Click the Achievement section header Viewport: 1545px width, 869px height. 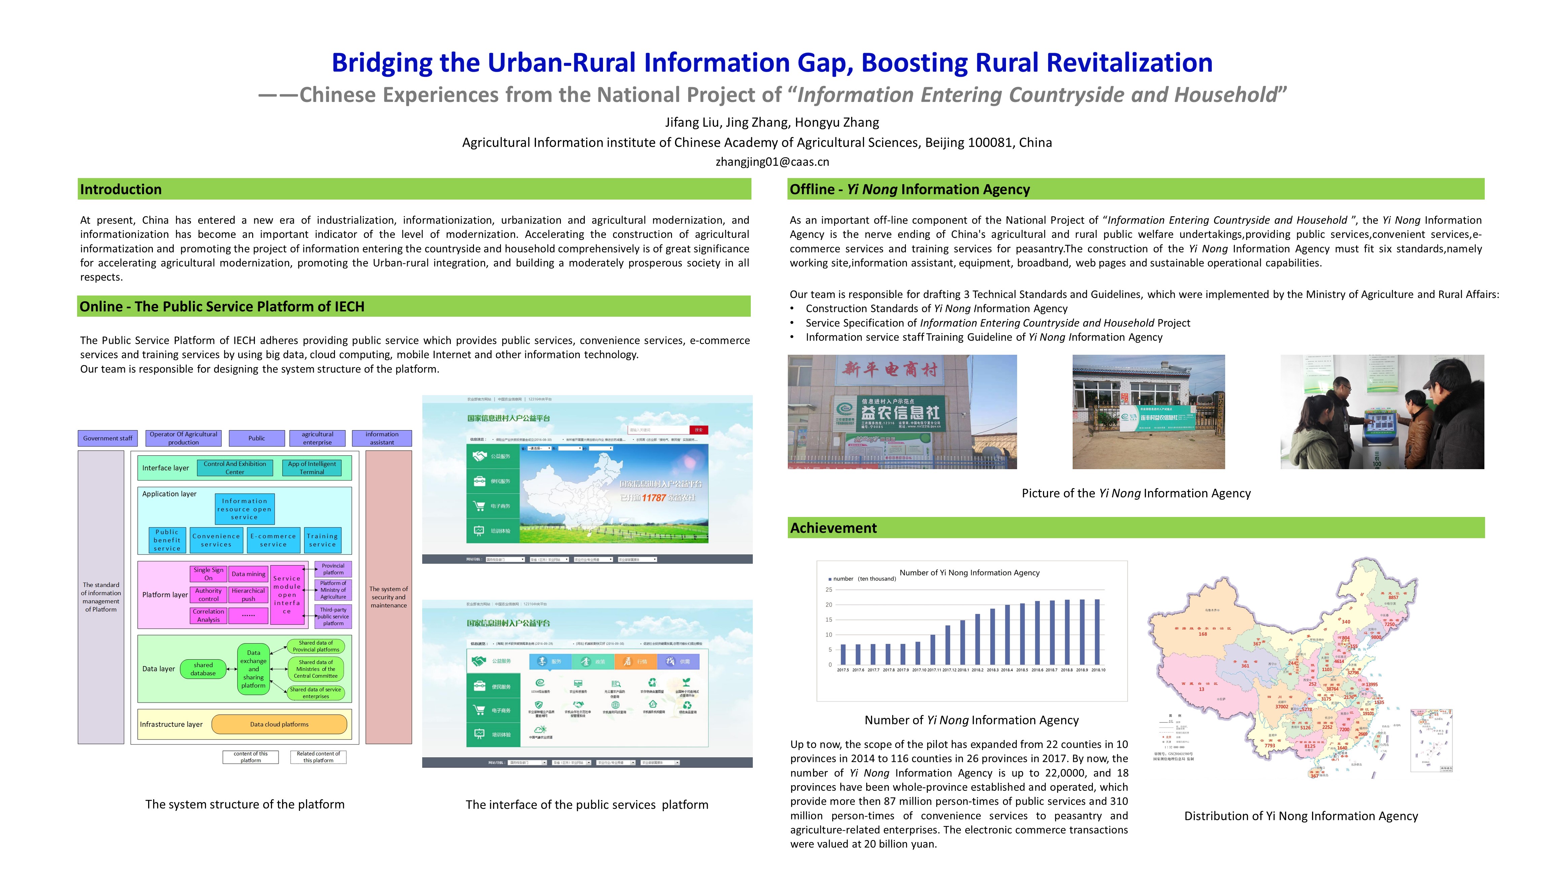[x=1136, y=528]
